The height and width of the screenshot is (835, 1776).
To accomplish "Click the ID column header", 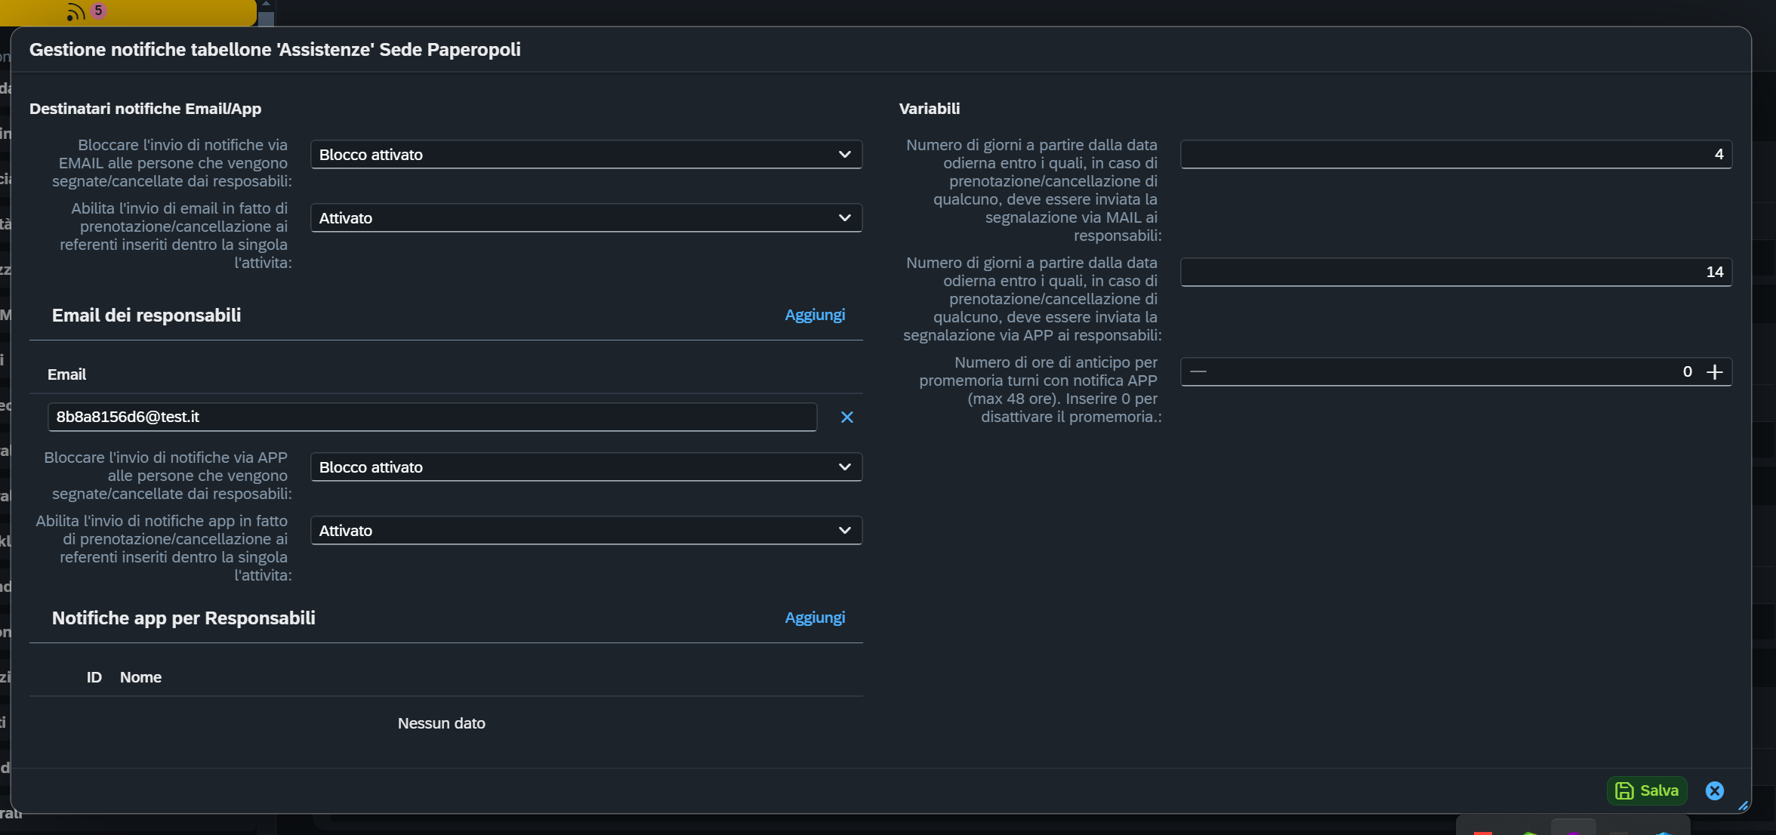I will pos(94,677).
